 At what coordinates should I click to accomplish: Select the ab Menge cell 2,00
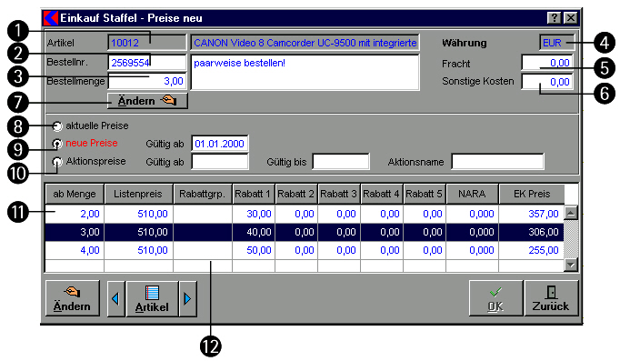pos(75,214)
